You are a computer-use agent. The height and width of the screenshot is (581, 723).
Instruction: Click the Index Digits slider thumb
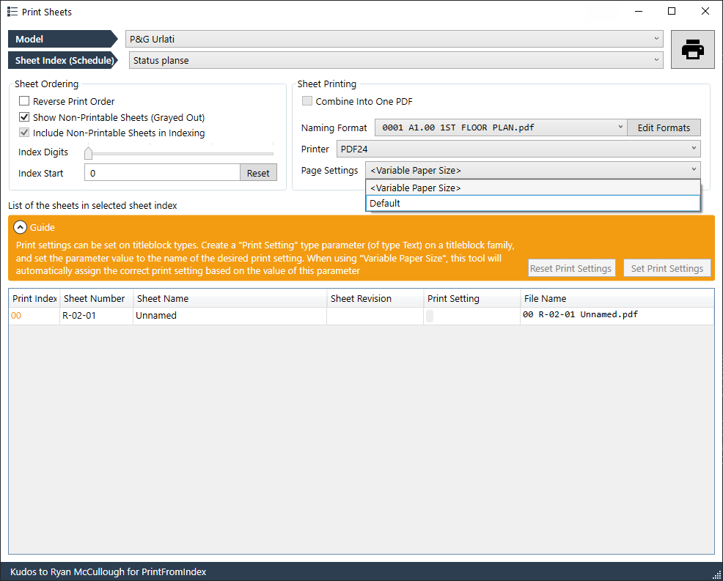pyautogui.click(x=88, y=153)
